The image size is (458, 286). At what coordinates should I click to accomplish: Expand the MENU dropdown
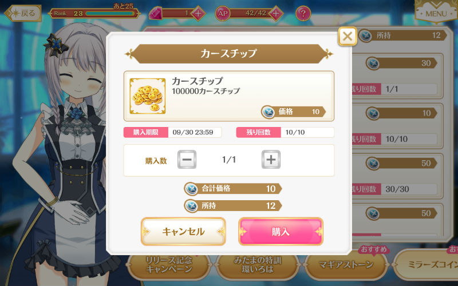436,11
